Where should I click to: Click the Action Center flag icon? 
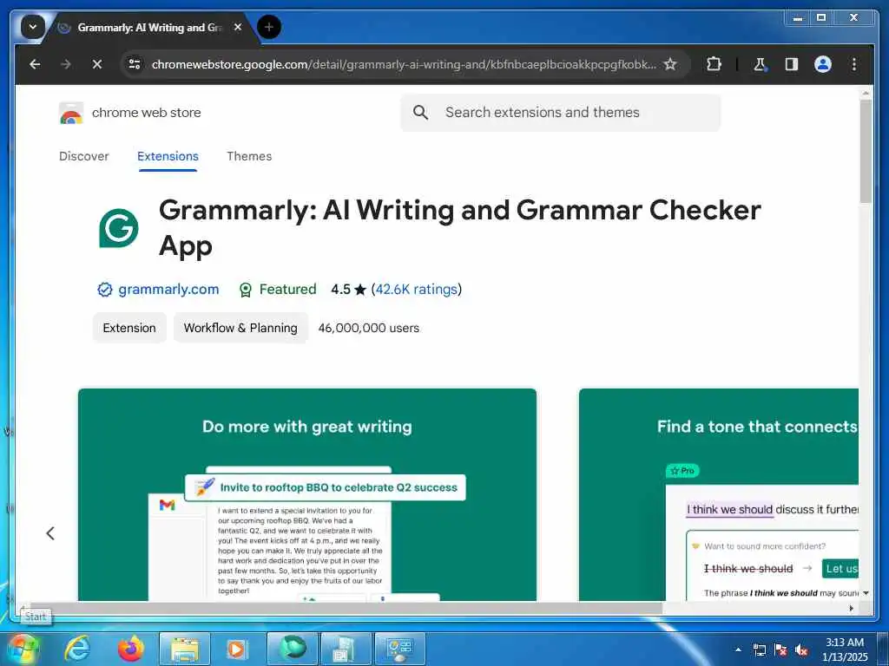780,650
